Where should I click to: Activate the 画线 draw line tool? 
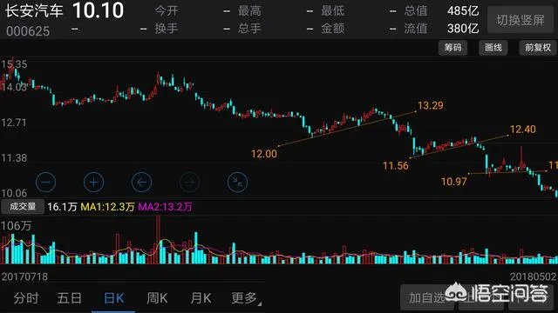pos(493,48)
